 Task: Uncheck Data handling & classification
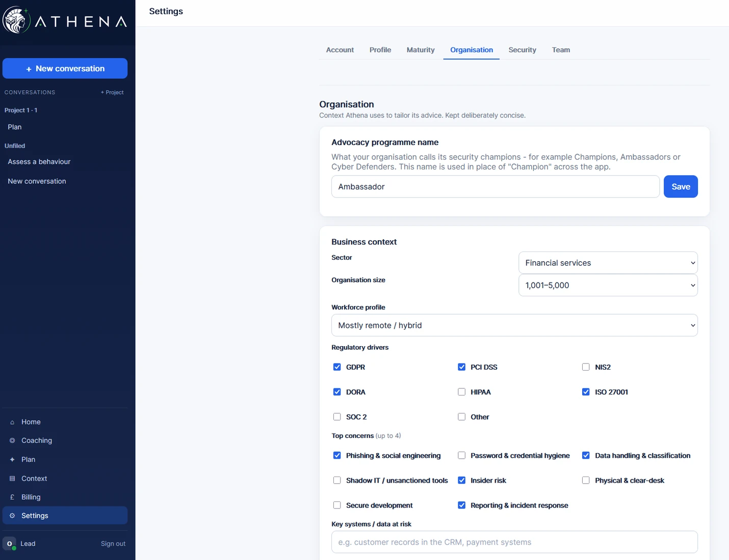[586, 456]
